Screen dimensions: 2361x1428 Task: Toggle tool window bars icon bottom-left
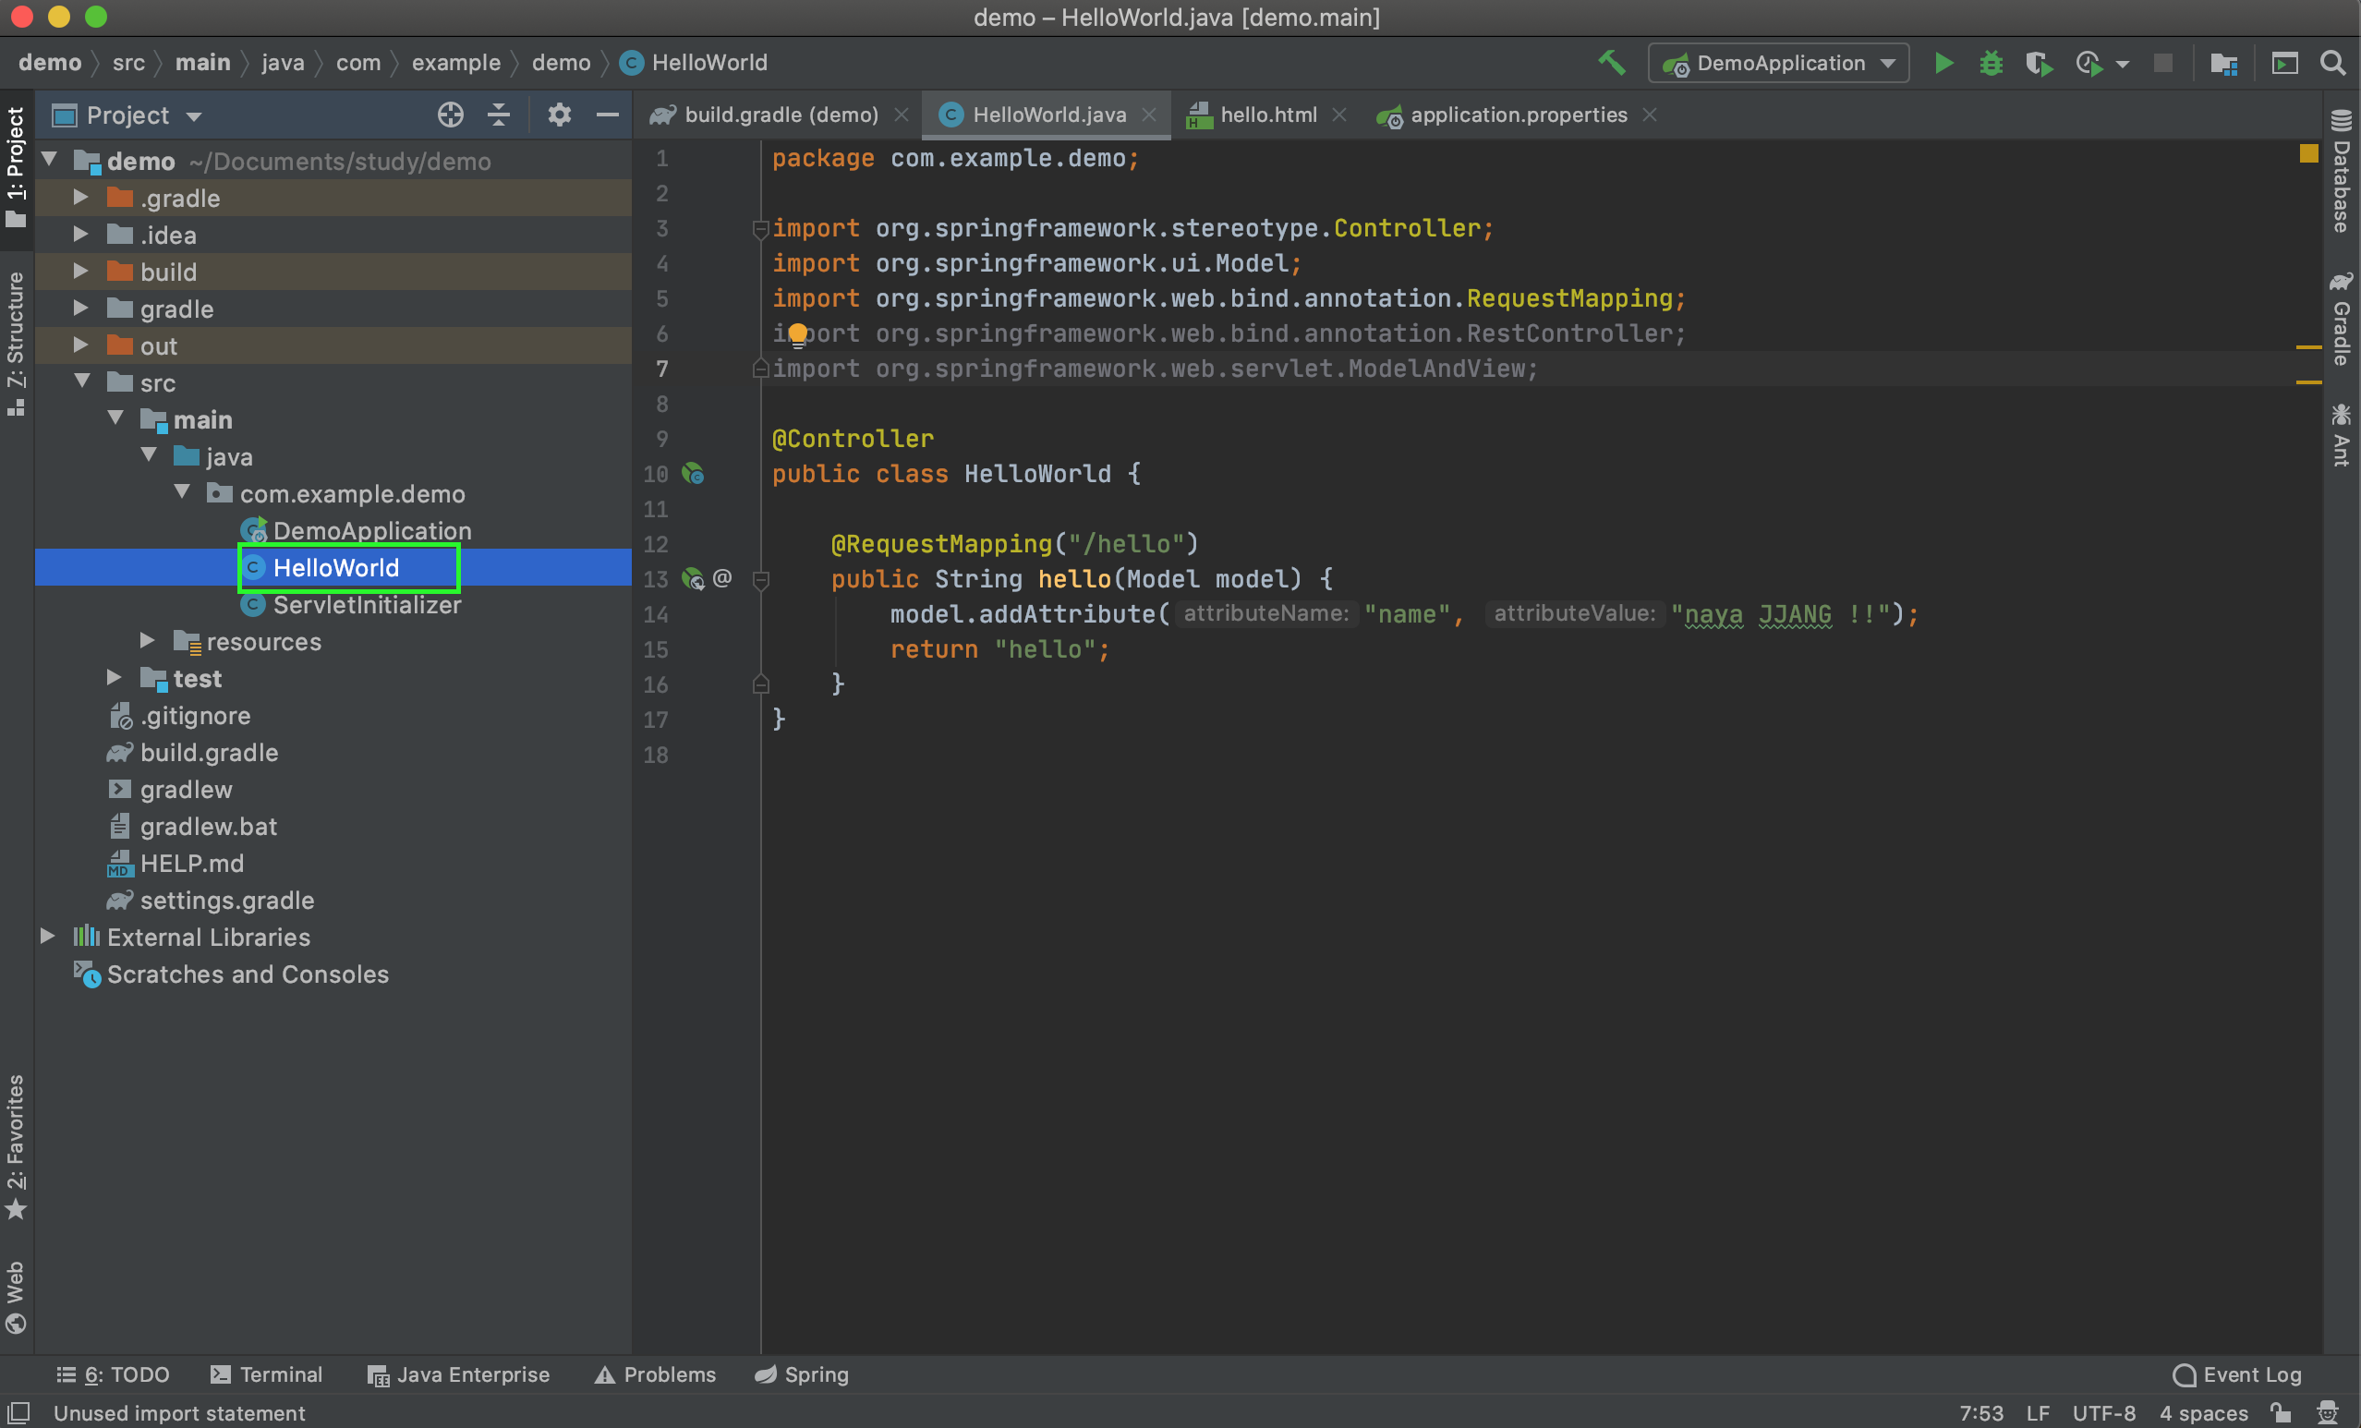19,1411
